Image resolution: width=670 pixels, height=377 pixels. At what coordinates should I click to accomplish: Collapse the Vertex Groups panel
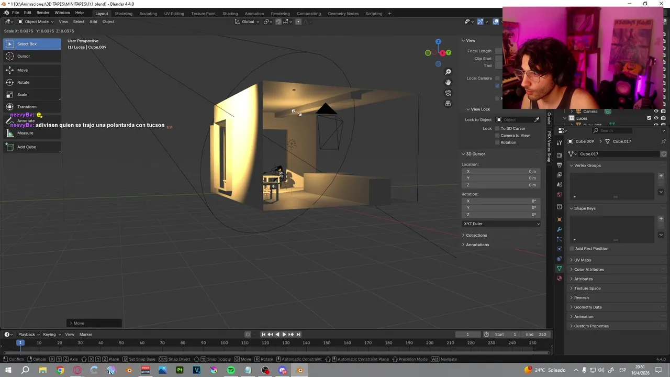click(x=587, y=165)
